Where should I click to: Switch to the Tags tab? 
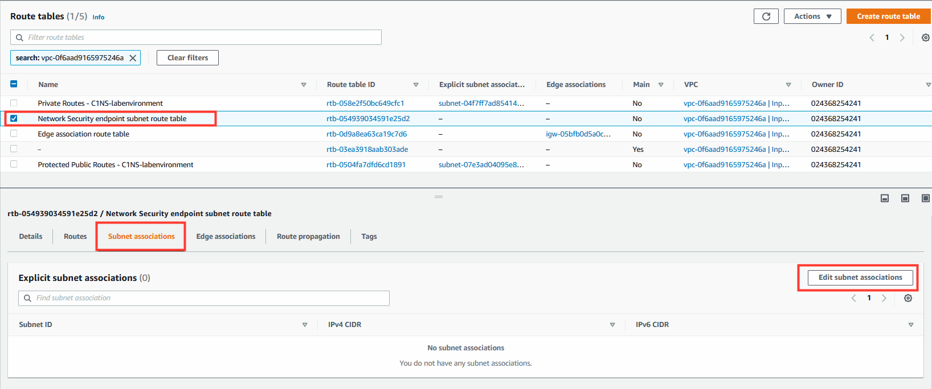(x=369, y=237)
